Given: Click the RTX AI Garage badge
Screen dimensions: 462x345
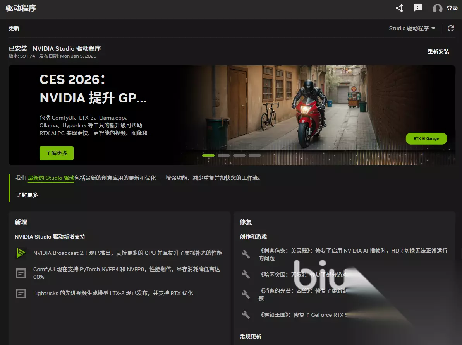Looking at the screenshot, I should pos(426,138).
